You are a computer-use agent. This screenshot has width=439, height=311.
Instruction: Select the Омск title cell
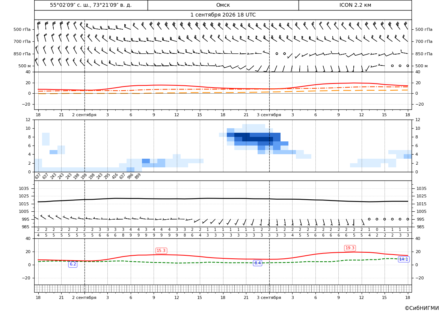click(223, 5)
